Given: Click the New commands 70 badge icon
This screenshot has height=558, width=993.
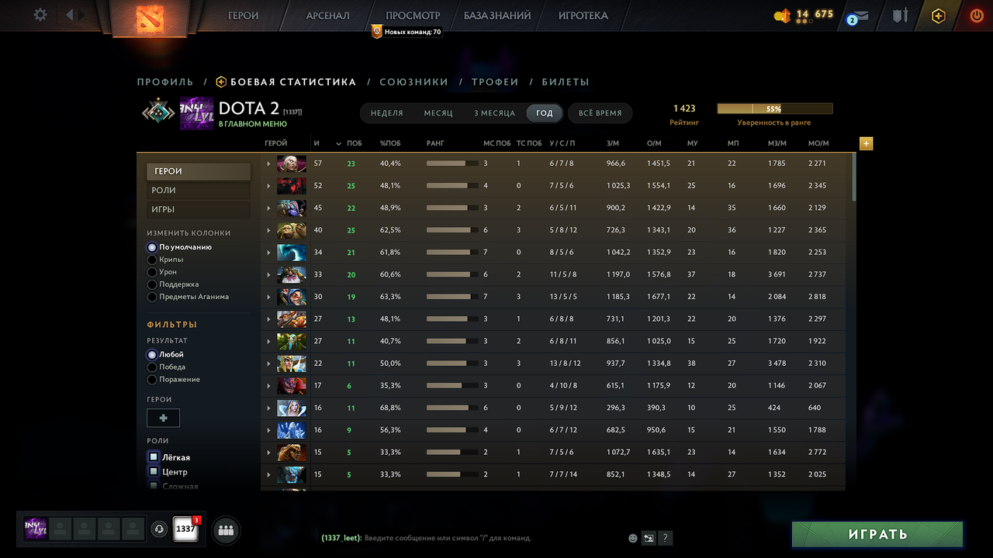Looking at the screenshot, I should (377, 32).
